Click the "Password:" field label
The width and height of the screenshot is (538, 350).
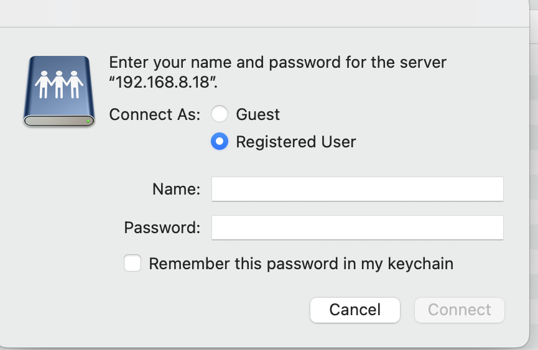click(x=162, y=228)
